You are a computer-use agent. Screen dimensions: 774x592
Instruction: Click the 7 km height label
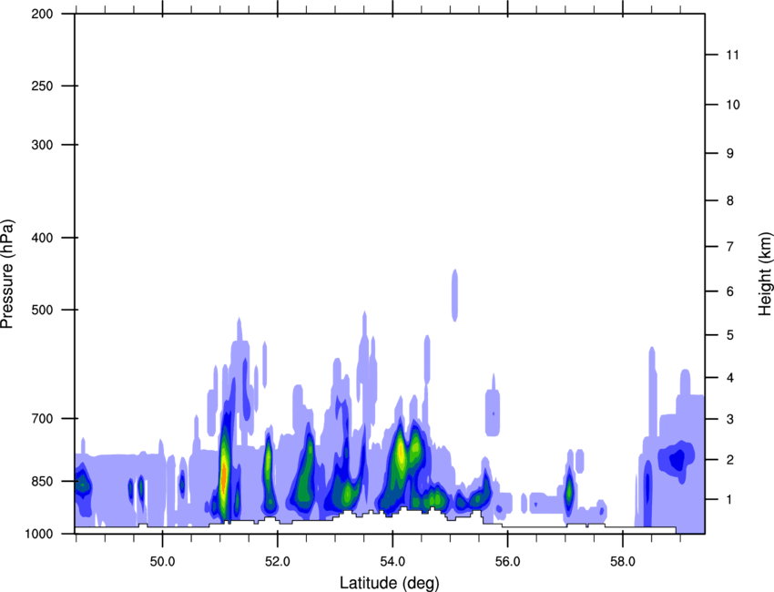730,247
